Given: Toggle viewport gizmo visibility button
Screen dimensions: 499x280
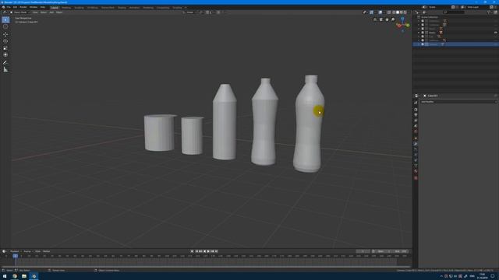Looking at the screenshot, I should point(371,12).
